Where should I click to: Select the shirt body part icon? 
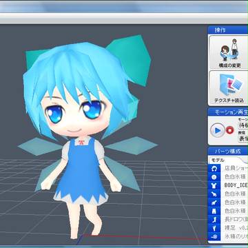point(214,185)
